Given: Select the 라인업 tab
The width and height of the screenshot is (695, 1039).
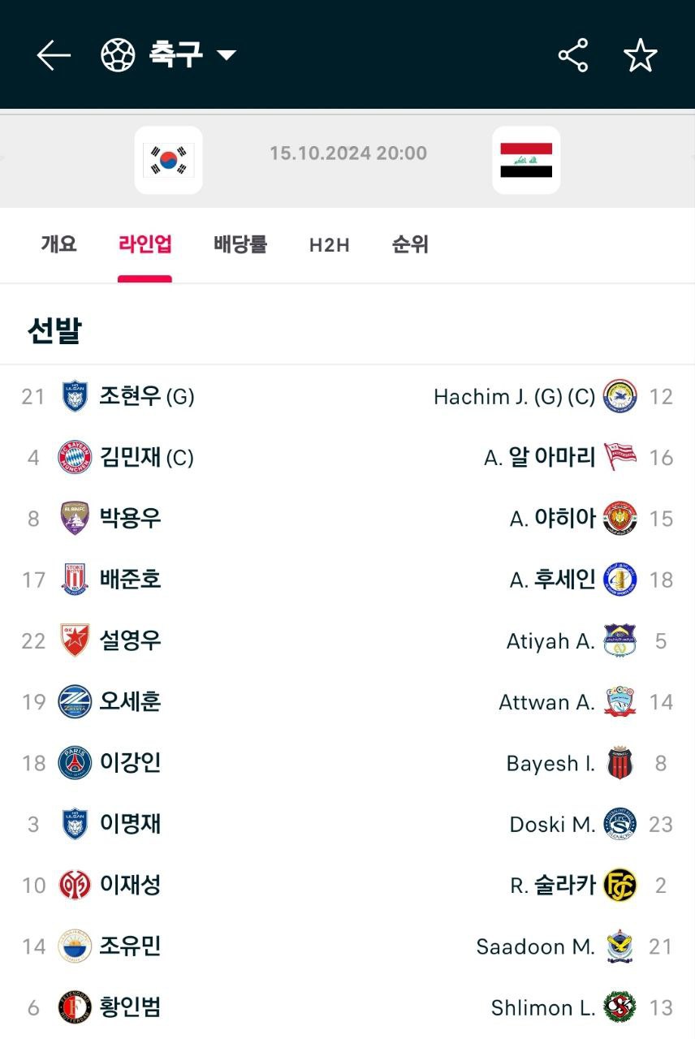Looking at the screenshot, I should point(145,244).
